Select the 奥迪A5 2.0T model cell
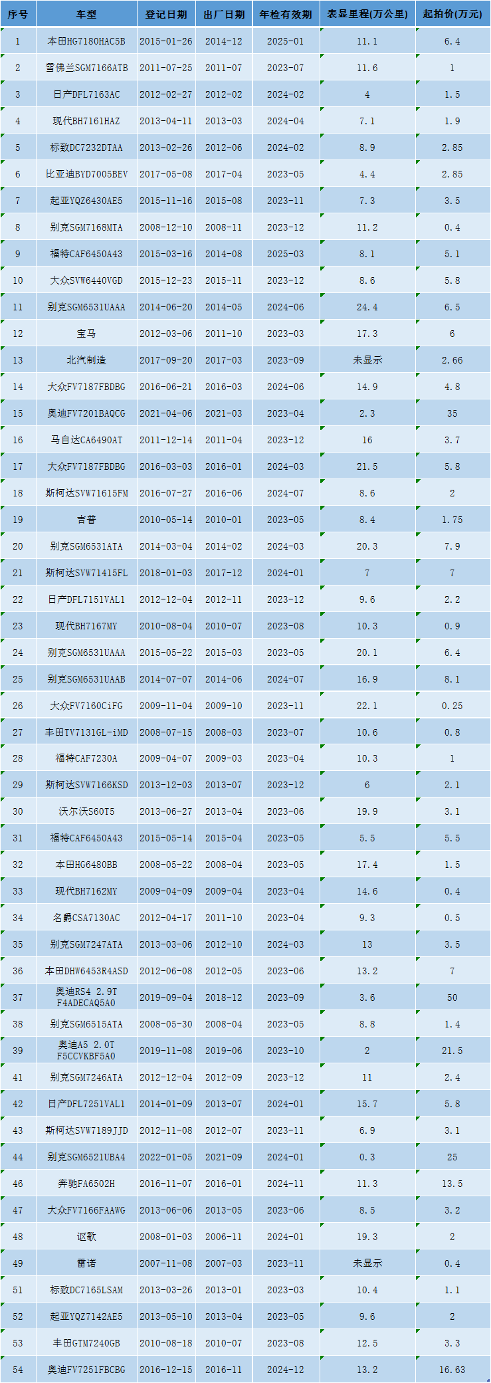The height and width of the screenshot is (1383, 491). tap(86, 1051)
